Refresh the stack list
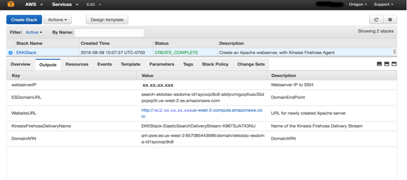The width and height of the screenshot is (407, 180). pyautogui.click(x=376, y=20)
